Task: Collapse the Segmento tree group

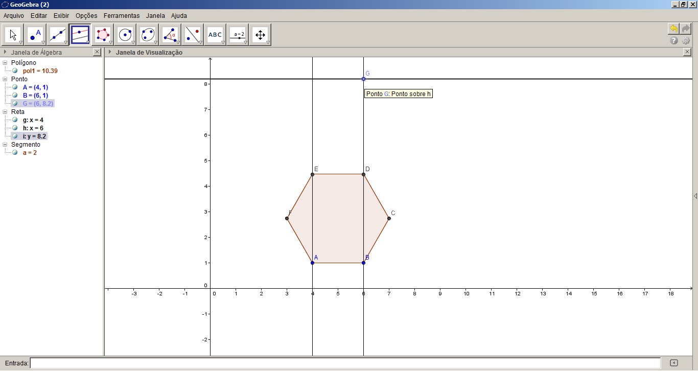Action: click(x=5, y=145)
